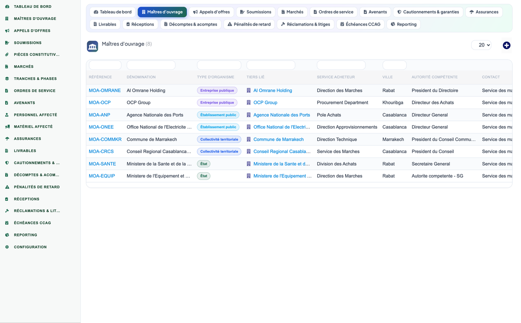This screenshot has width=521, height=323.
Task: Open the MOA-OCP reference link
Action: (100, 103)
